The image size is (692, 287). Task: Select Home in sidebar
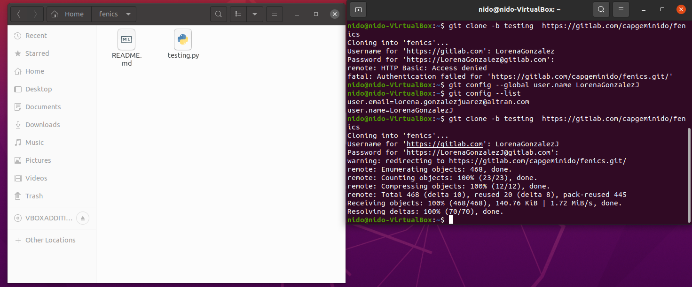[52, 71]
